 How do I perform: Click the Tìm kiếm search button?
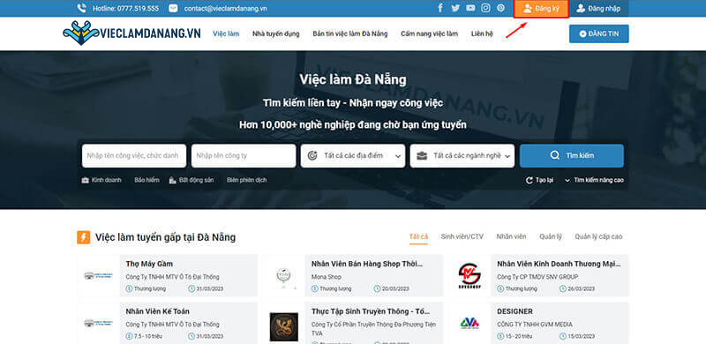pyautogui.click(x=572, y=156)
